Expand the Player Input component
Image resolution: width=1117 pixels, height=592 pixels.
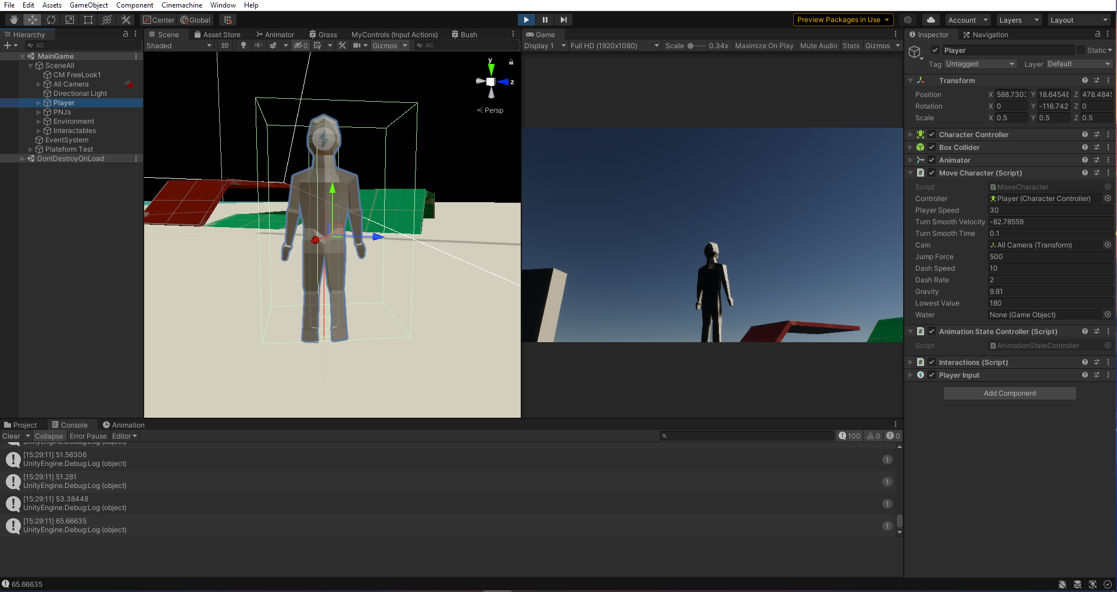pos(911,375)
